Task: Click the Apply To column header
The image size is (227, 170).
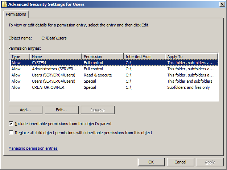Action: click(191, 57)
